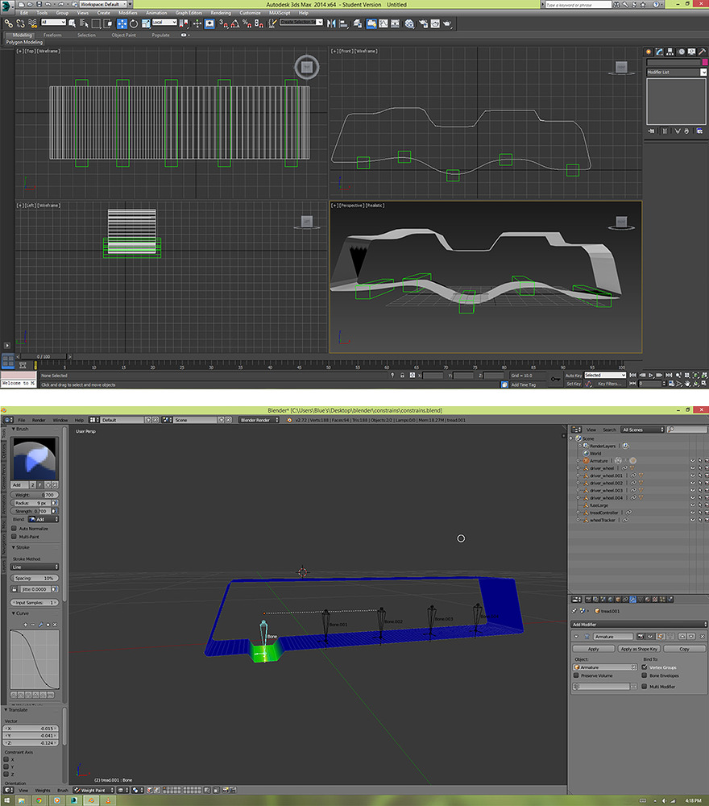
Task: Open the All Scenes dropdown in Blender outliner
Action: point(642,430)
